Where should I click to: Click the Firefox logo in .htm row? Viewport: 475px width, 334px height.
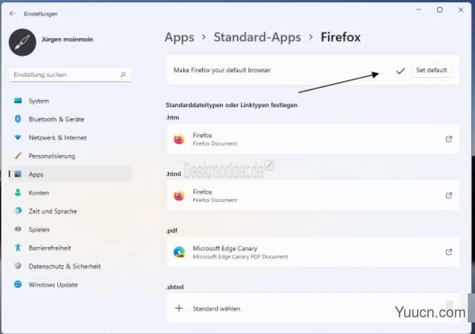[x=179, y=139]
